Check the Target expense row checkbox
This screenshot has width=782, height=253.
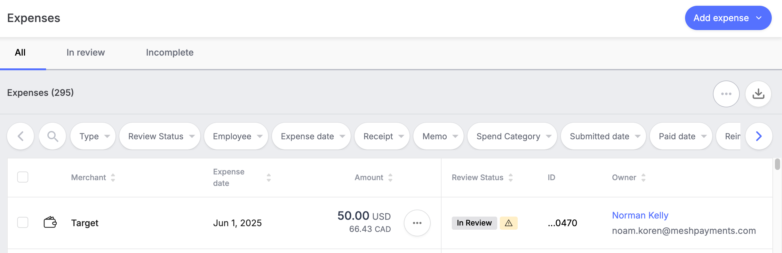[23, 222]
